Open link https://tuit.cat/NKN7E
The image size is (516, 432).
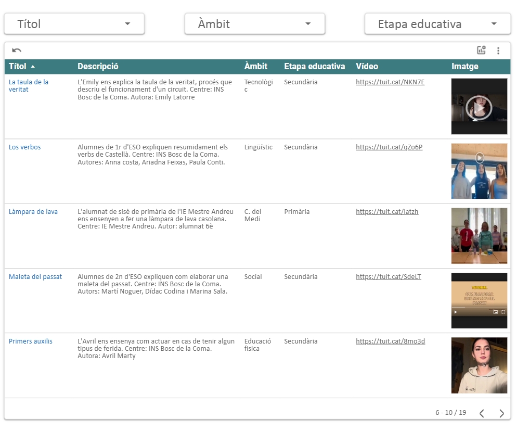[390, 82]
